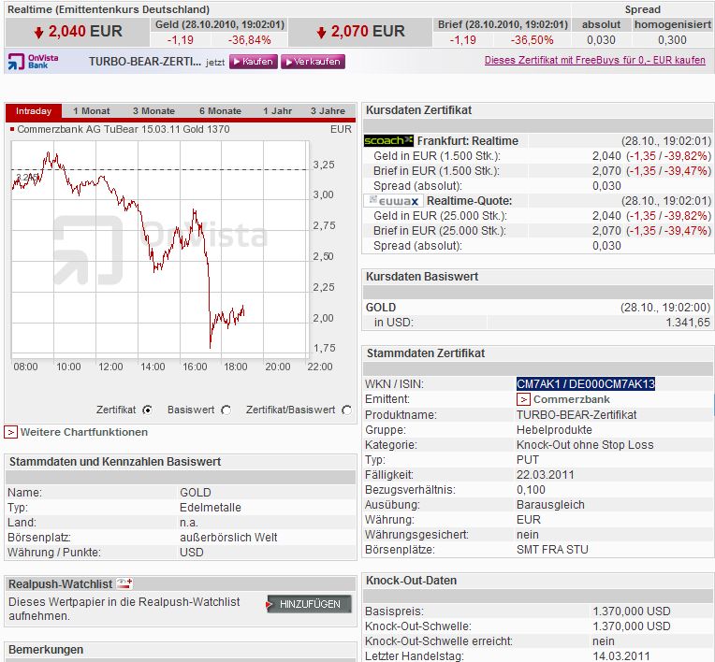This screenshot has width=715, height=662.
Task: Click the Produktname TURBO-BEAR-Zertifikat
Action: pos(576,414)
